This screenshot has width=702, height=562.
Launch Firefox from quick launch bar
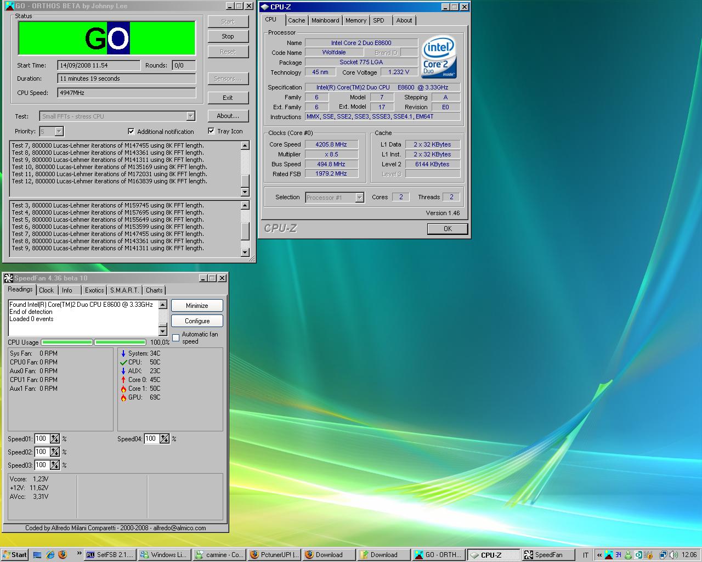pos(63,554)
